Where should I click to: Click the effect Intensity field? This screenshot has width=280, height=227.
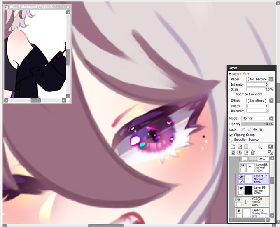click(257, 111)
